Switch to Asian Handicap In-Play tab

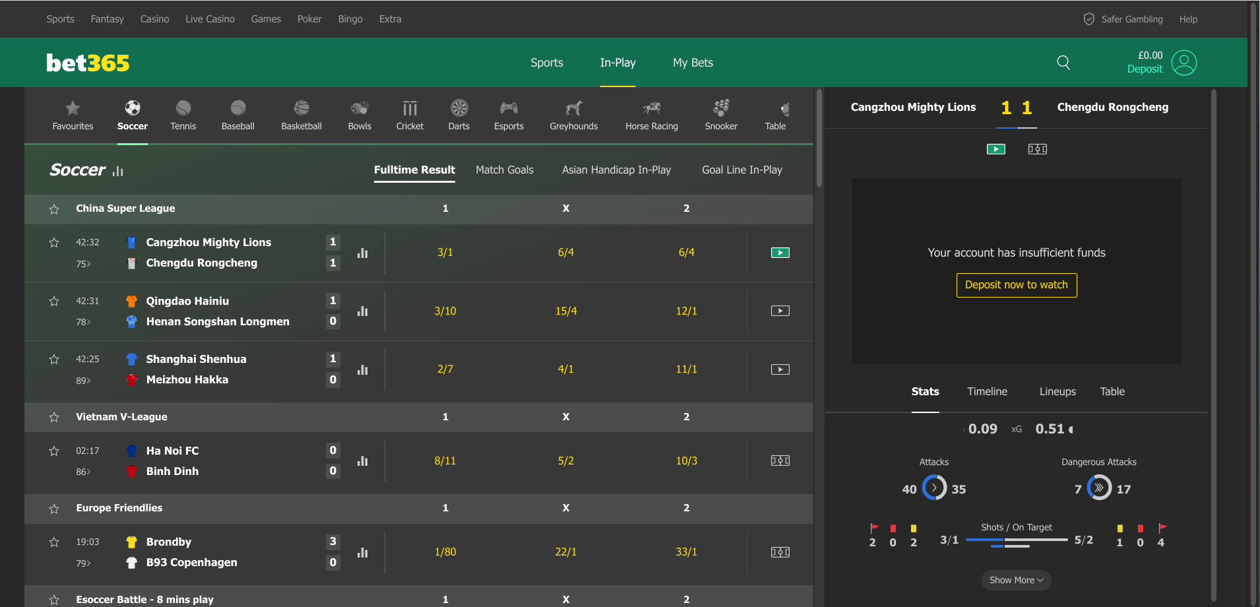tap(616, 170)
